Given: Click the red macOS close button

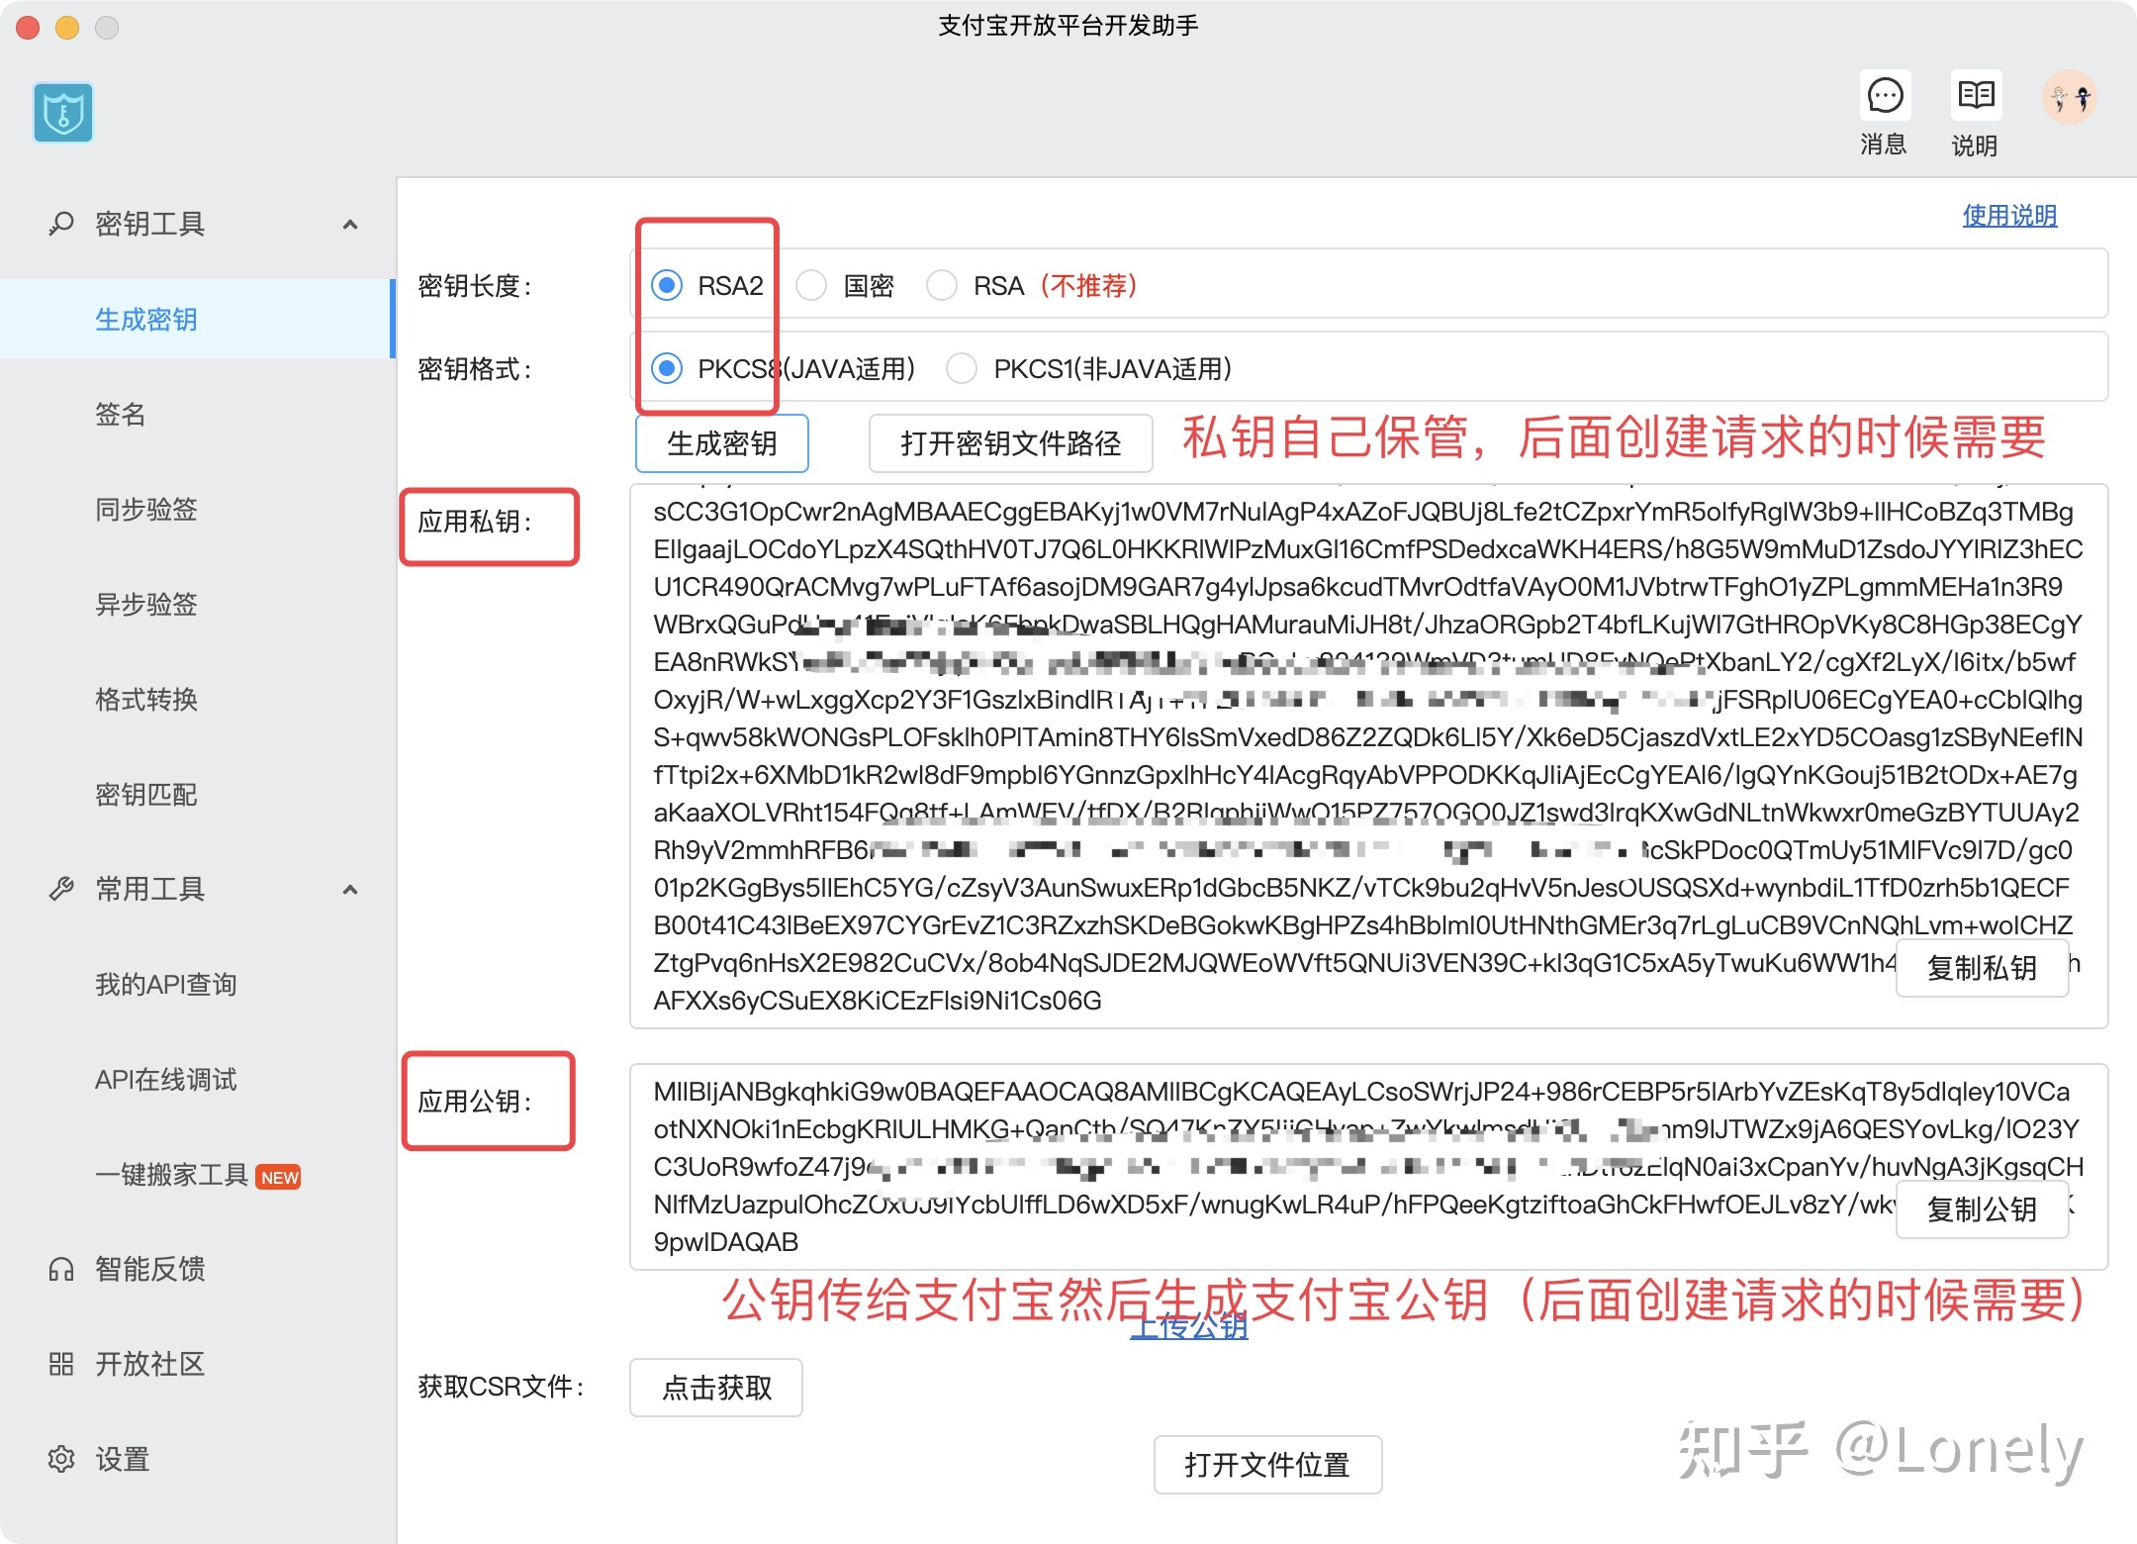Looking at the screenshot, I should pyautogui.click(x=28, y=28).
